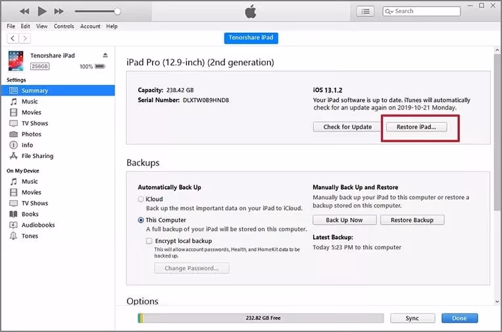Click the TV Shows icon under Settings
Image resolution: width=502 pixels, height=332 pixels.
coord(13,123)
